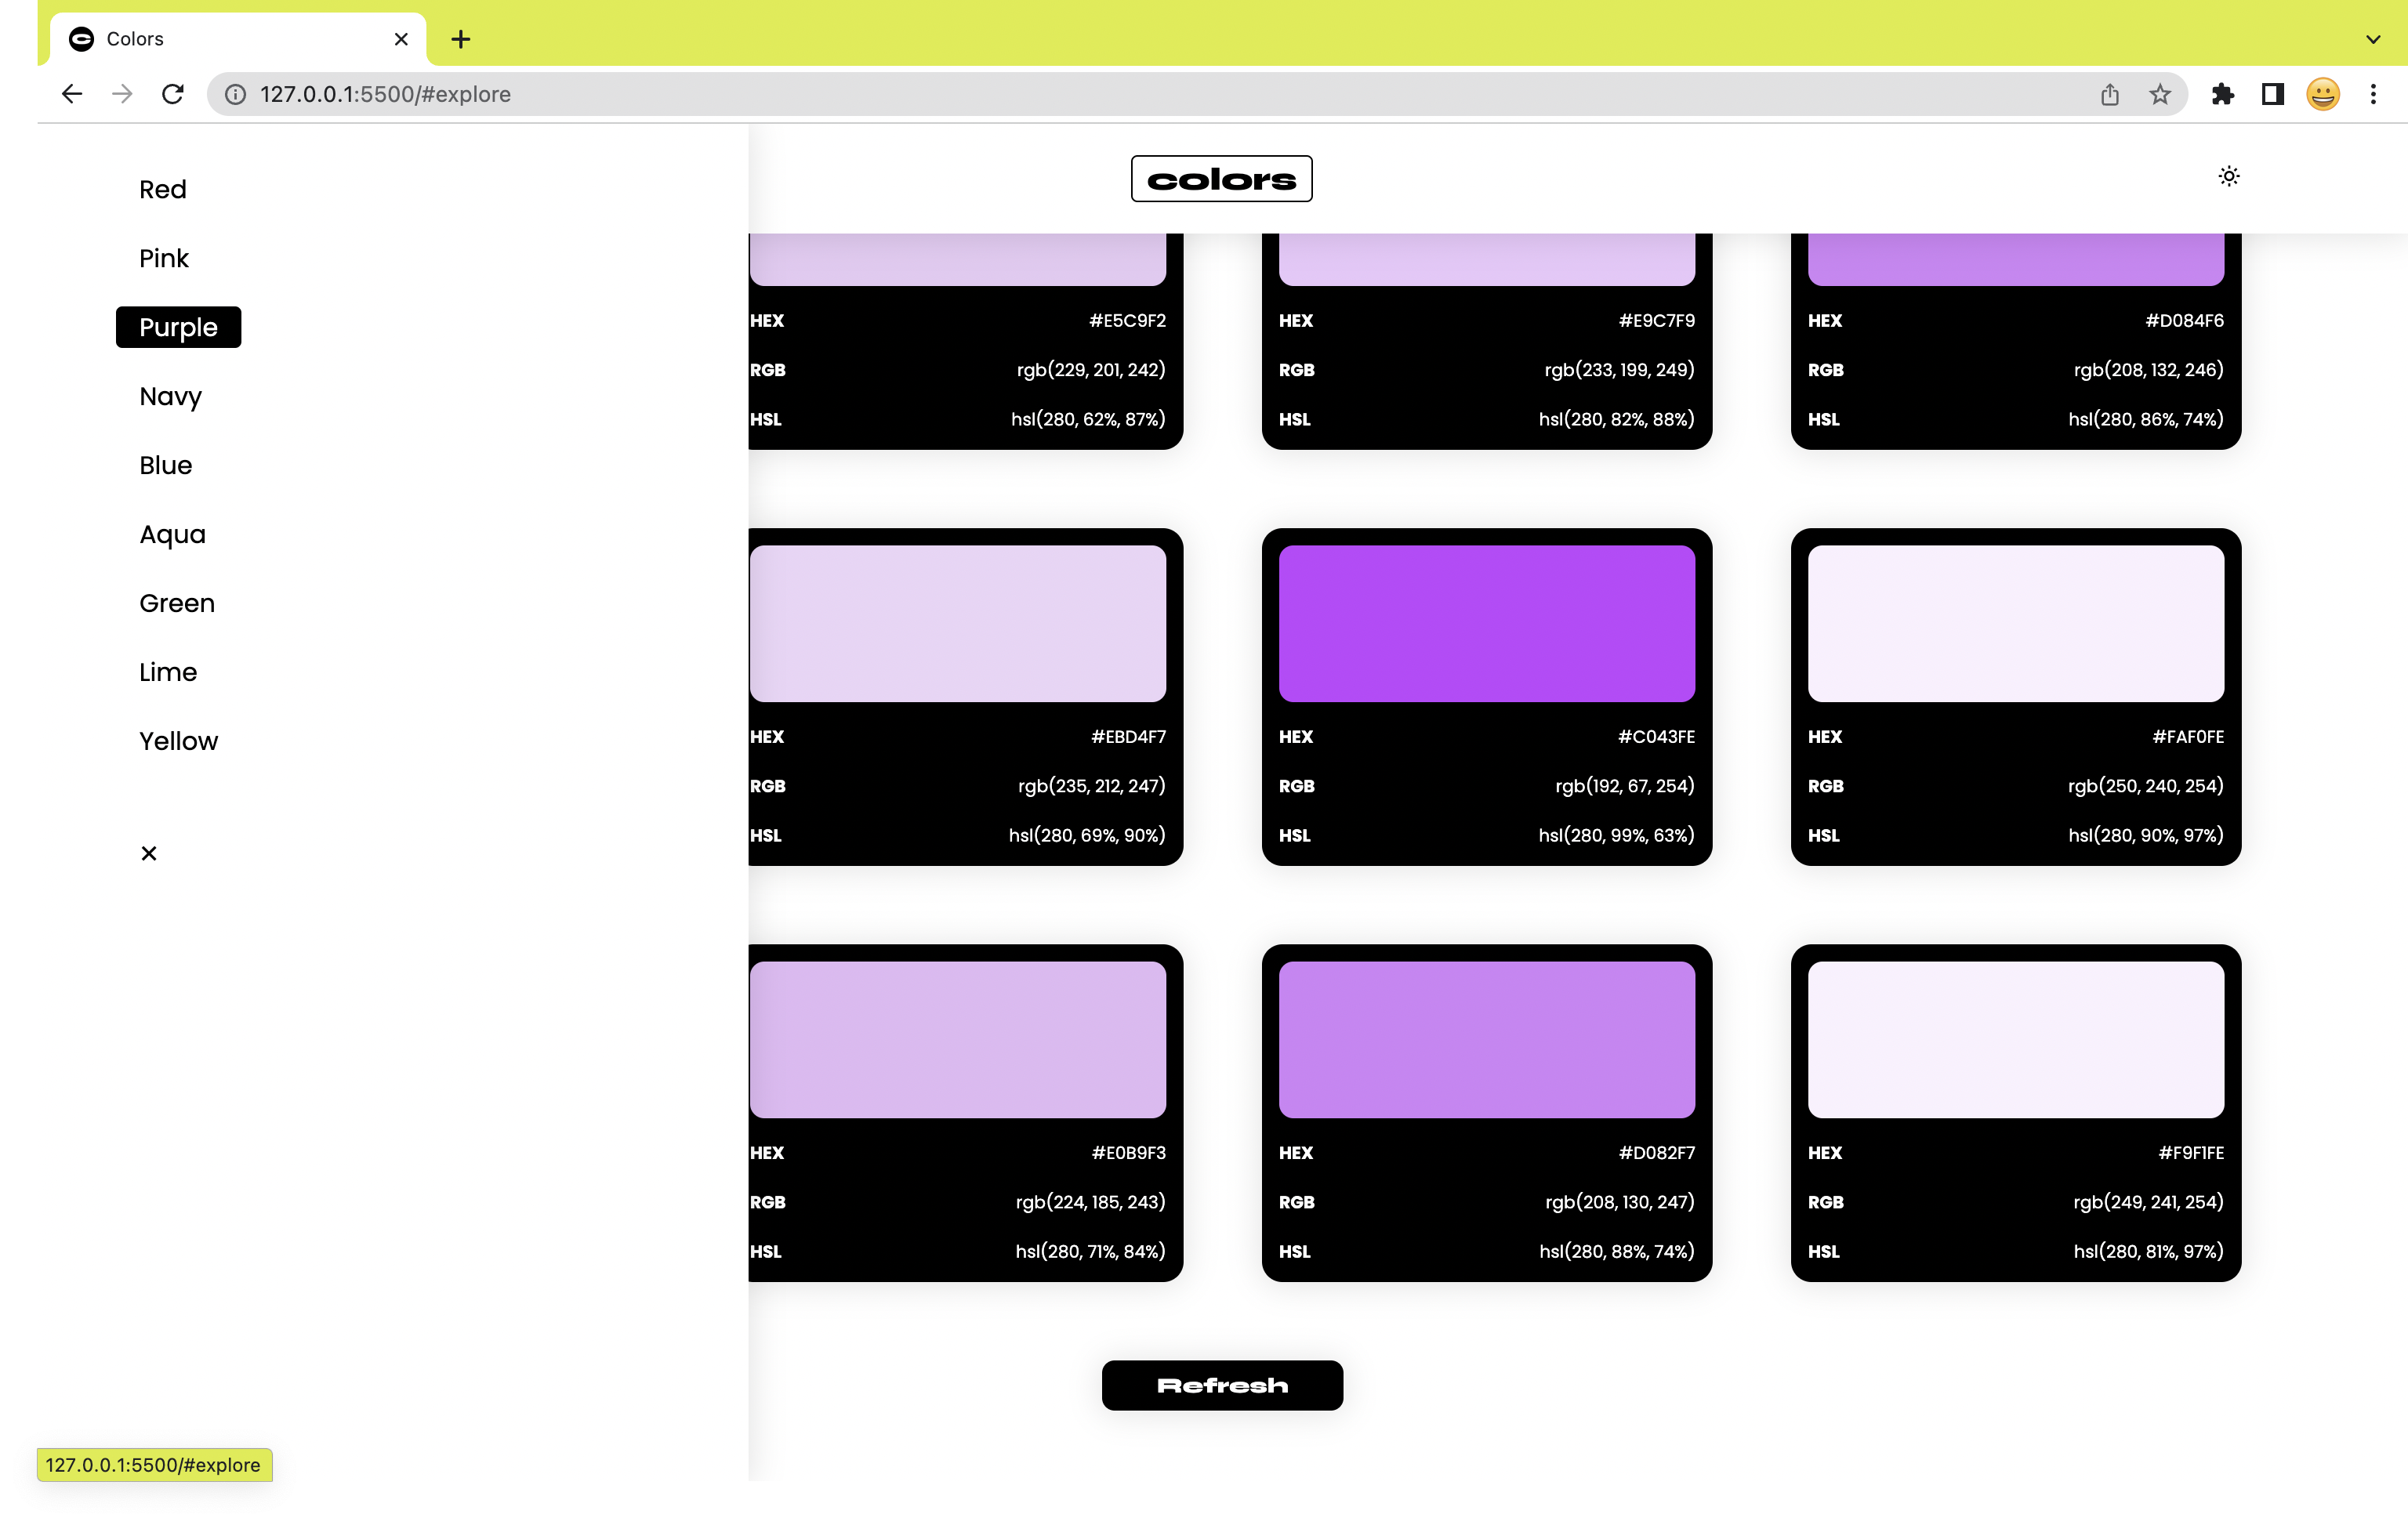
Task: Click the #E0B9F3 swatch
Action: pyautogui.click(x=958, y=1040)
